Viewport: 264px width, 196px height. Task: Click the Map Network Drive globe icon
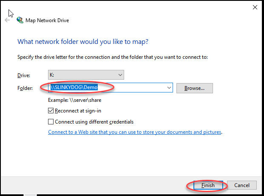pyautogui.click(x=20, y=20)
